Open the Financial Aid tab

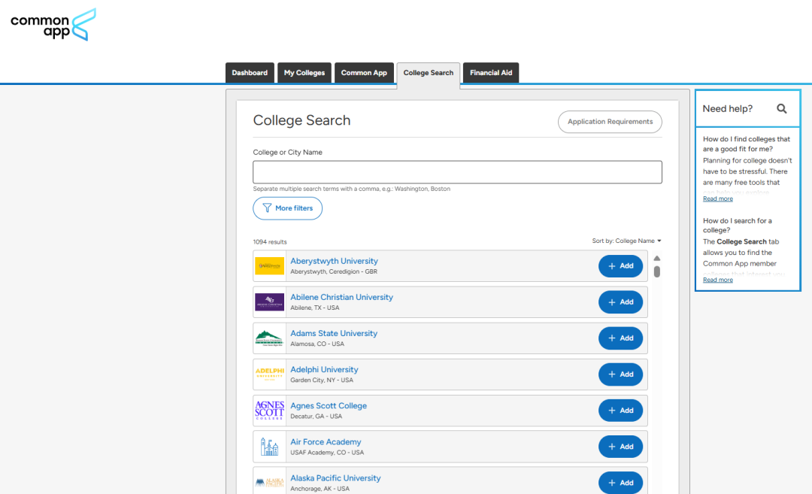pyautogui.click(x=491, y=73)
